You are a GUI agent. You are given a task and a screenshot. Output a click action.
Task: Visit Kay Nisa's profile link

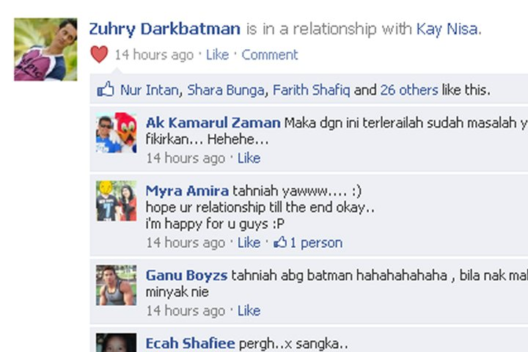(x=447, y=29)
